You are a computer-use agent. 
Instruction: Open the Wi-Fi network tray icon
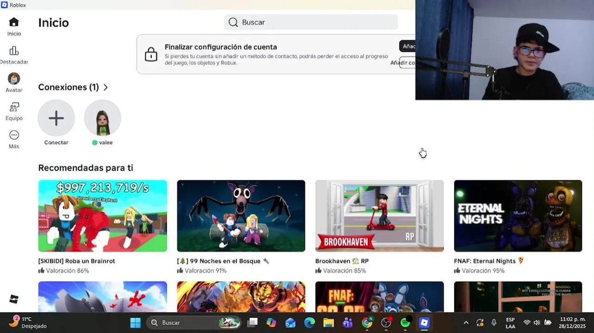(x=527, y=323)
